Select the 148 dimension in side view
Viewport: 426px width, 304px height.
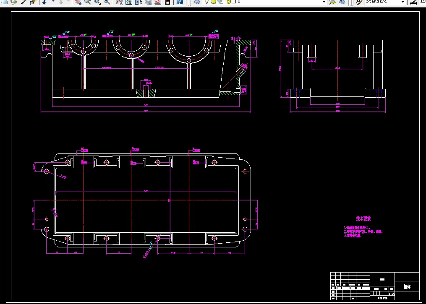(x=338, y=104)
